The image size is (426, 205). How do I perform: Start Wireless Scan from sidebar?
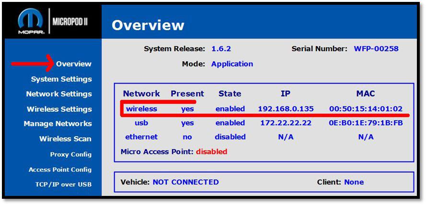pos(65,139)
